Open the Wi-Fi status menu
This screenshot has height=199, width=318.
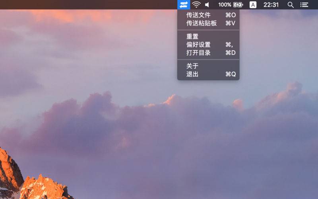[x=196, y=5]
